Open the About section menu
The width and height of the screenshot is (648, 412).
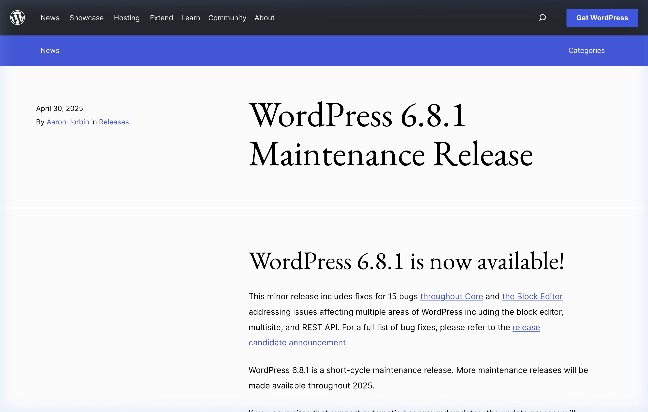click(264, 18)
